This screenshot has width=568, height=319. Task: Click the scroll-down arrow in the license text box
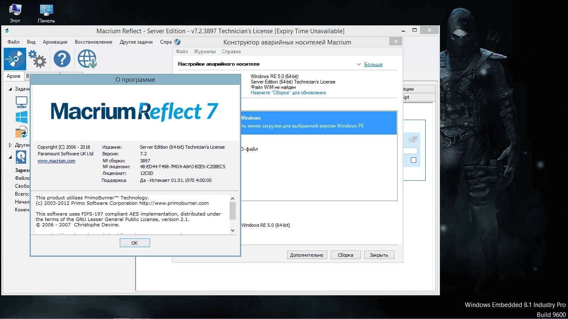[x=233, y=230]
